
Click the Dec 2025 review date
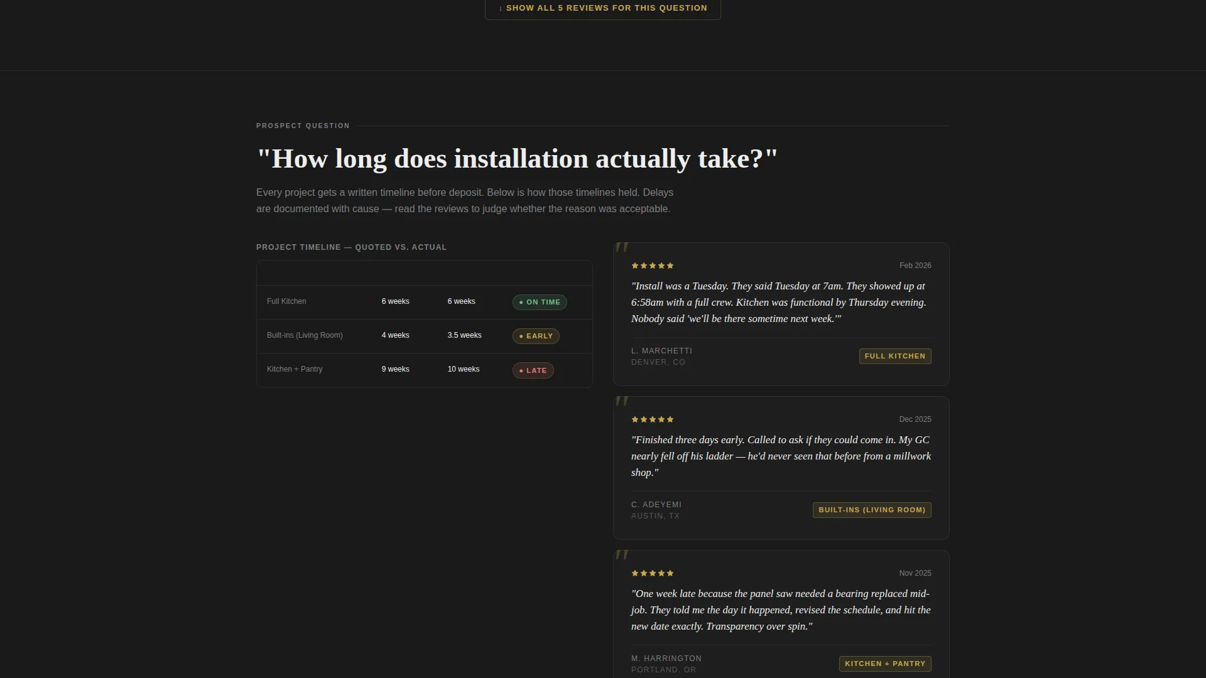click(915, 419)
